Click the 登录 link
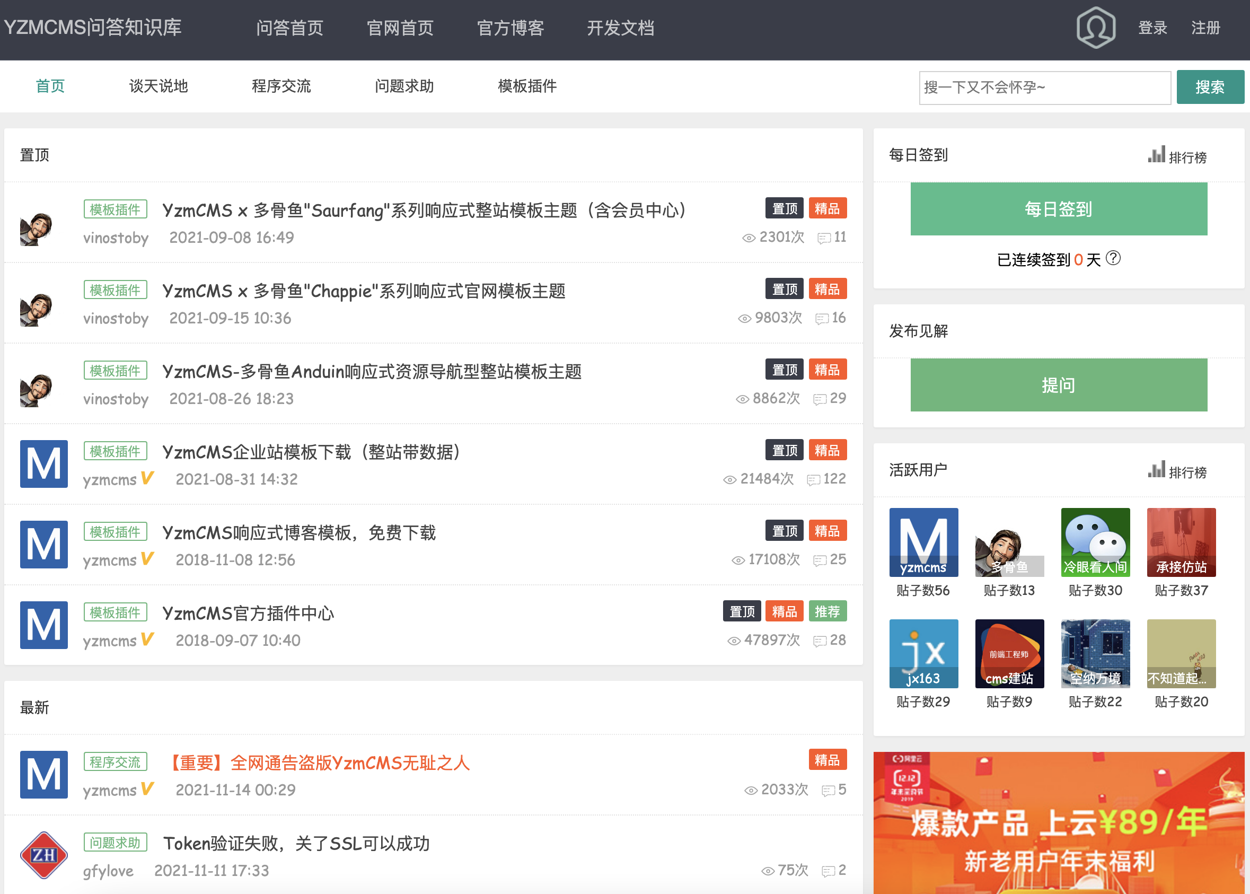Screen dimensions: 1250x894 click(1152, 28)
